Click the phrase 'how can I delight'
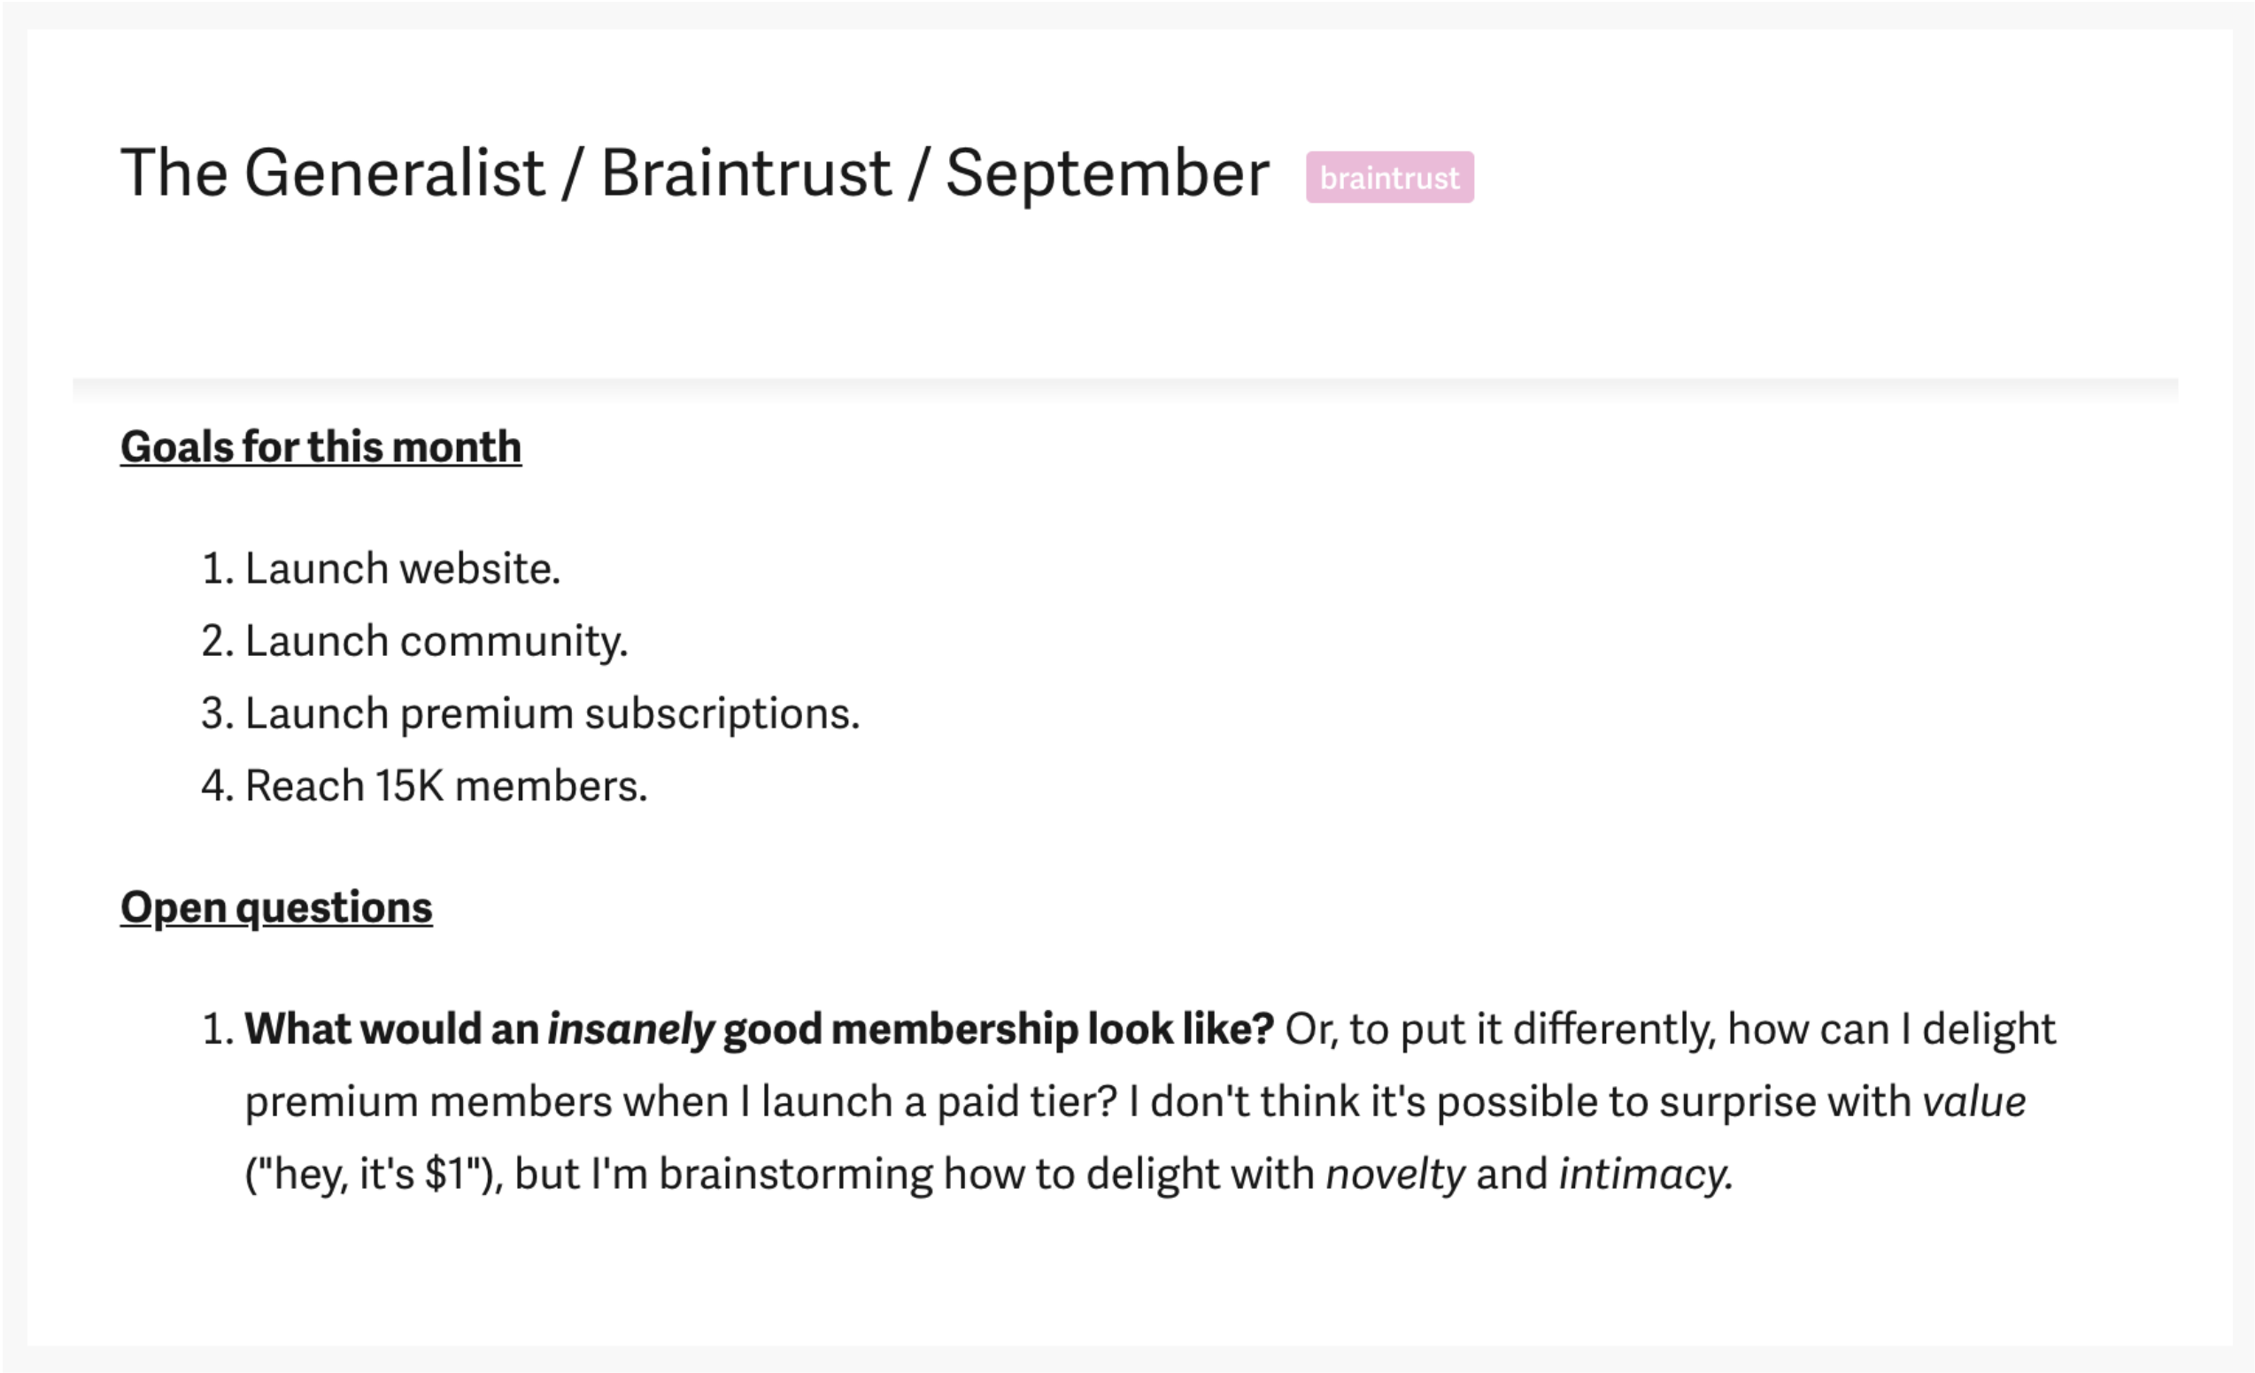The height and width of the screenshot is (1373, 2255). tap(1892, 1030)
